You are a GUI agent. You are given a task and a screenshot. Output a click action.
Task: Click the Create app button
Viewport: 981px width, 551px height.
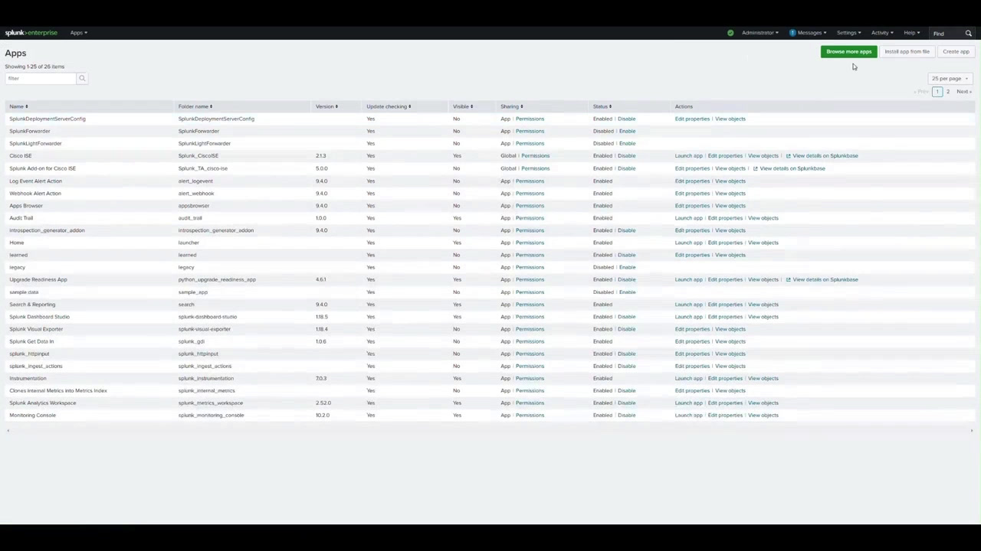pyautogui.click(x=956, y=51)
